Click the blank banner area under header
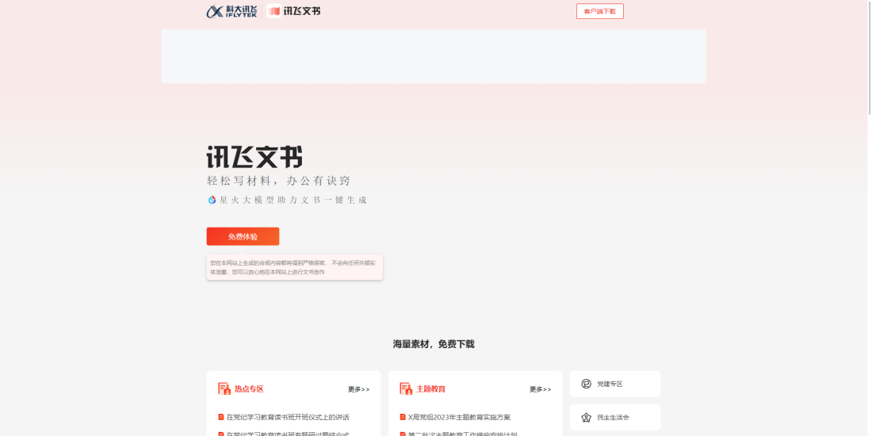Screen dimensions: 872x436 [433, 56]
